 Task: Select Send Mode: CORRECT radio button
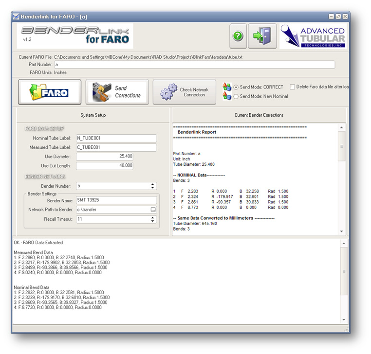237,87
